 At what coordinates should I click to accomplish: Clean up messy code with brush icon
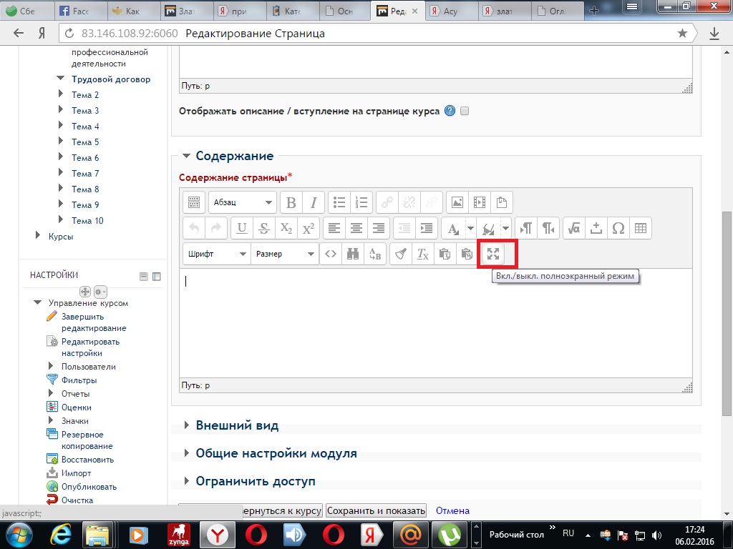point(401,254)
